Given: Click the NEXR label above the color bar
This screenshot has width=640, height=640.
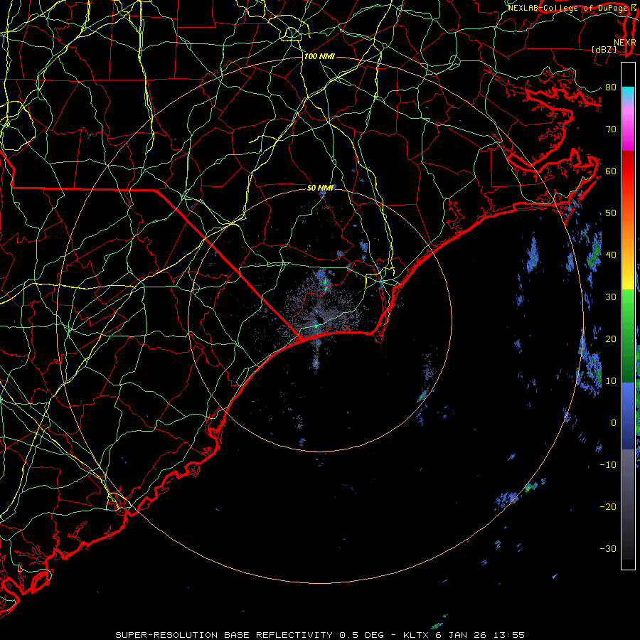Looking at the screenshot, I should (x=625, y=43).
